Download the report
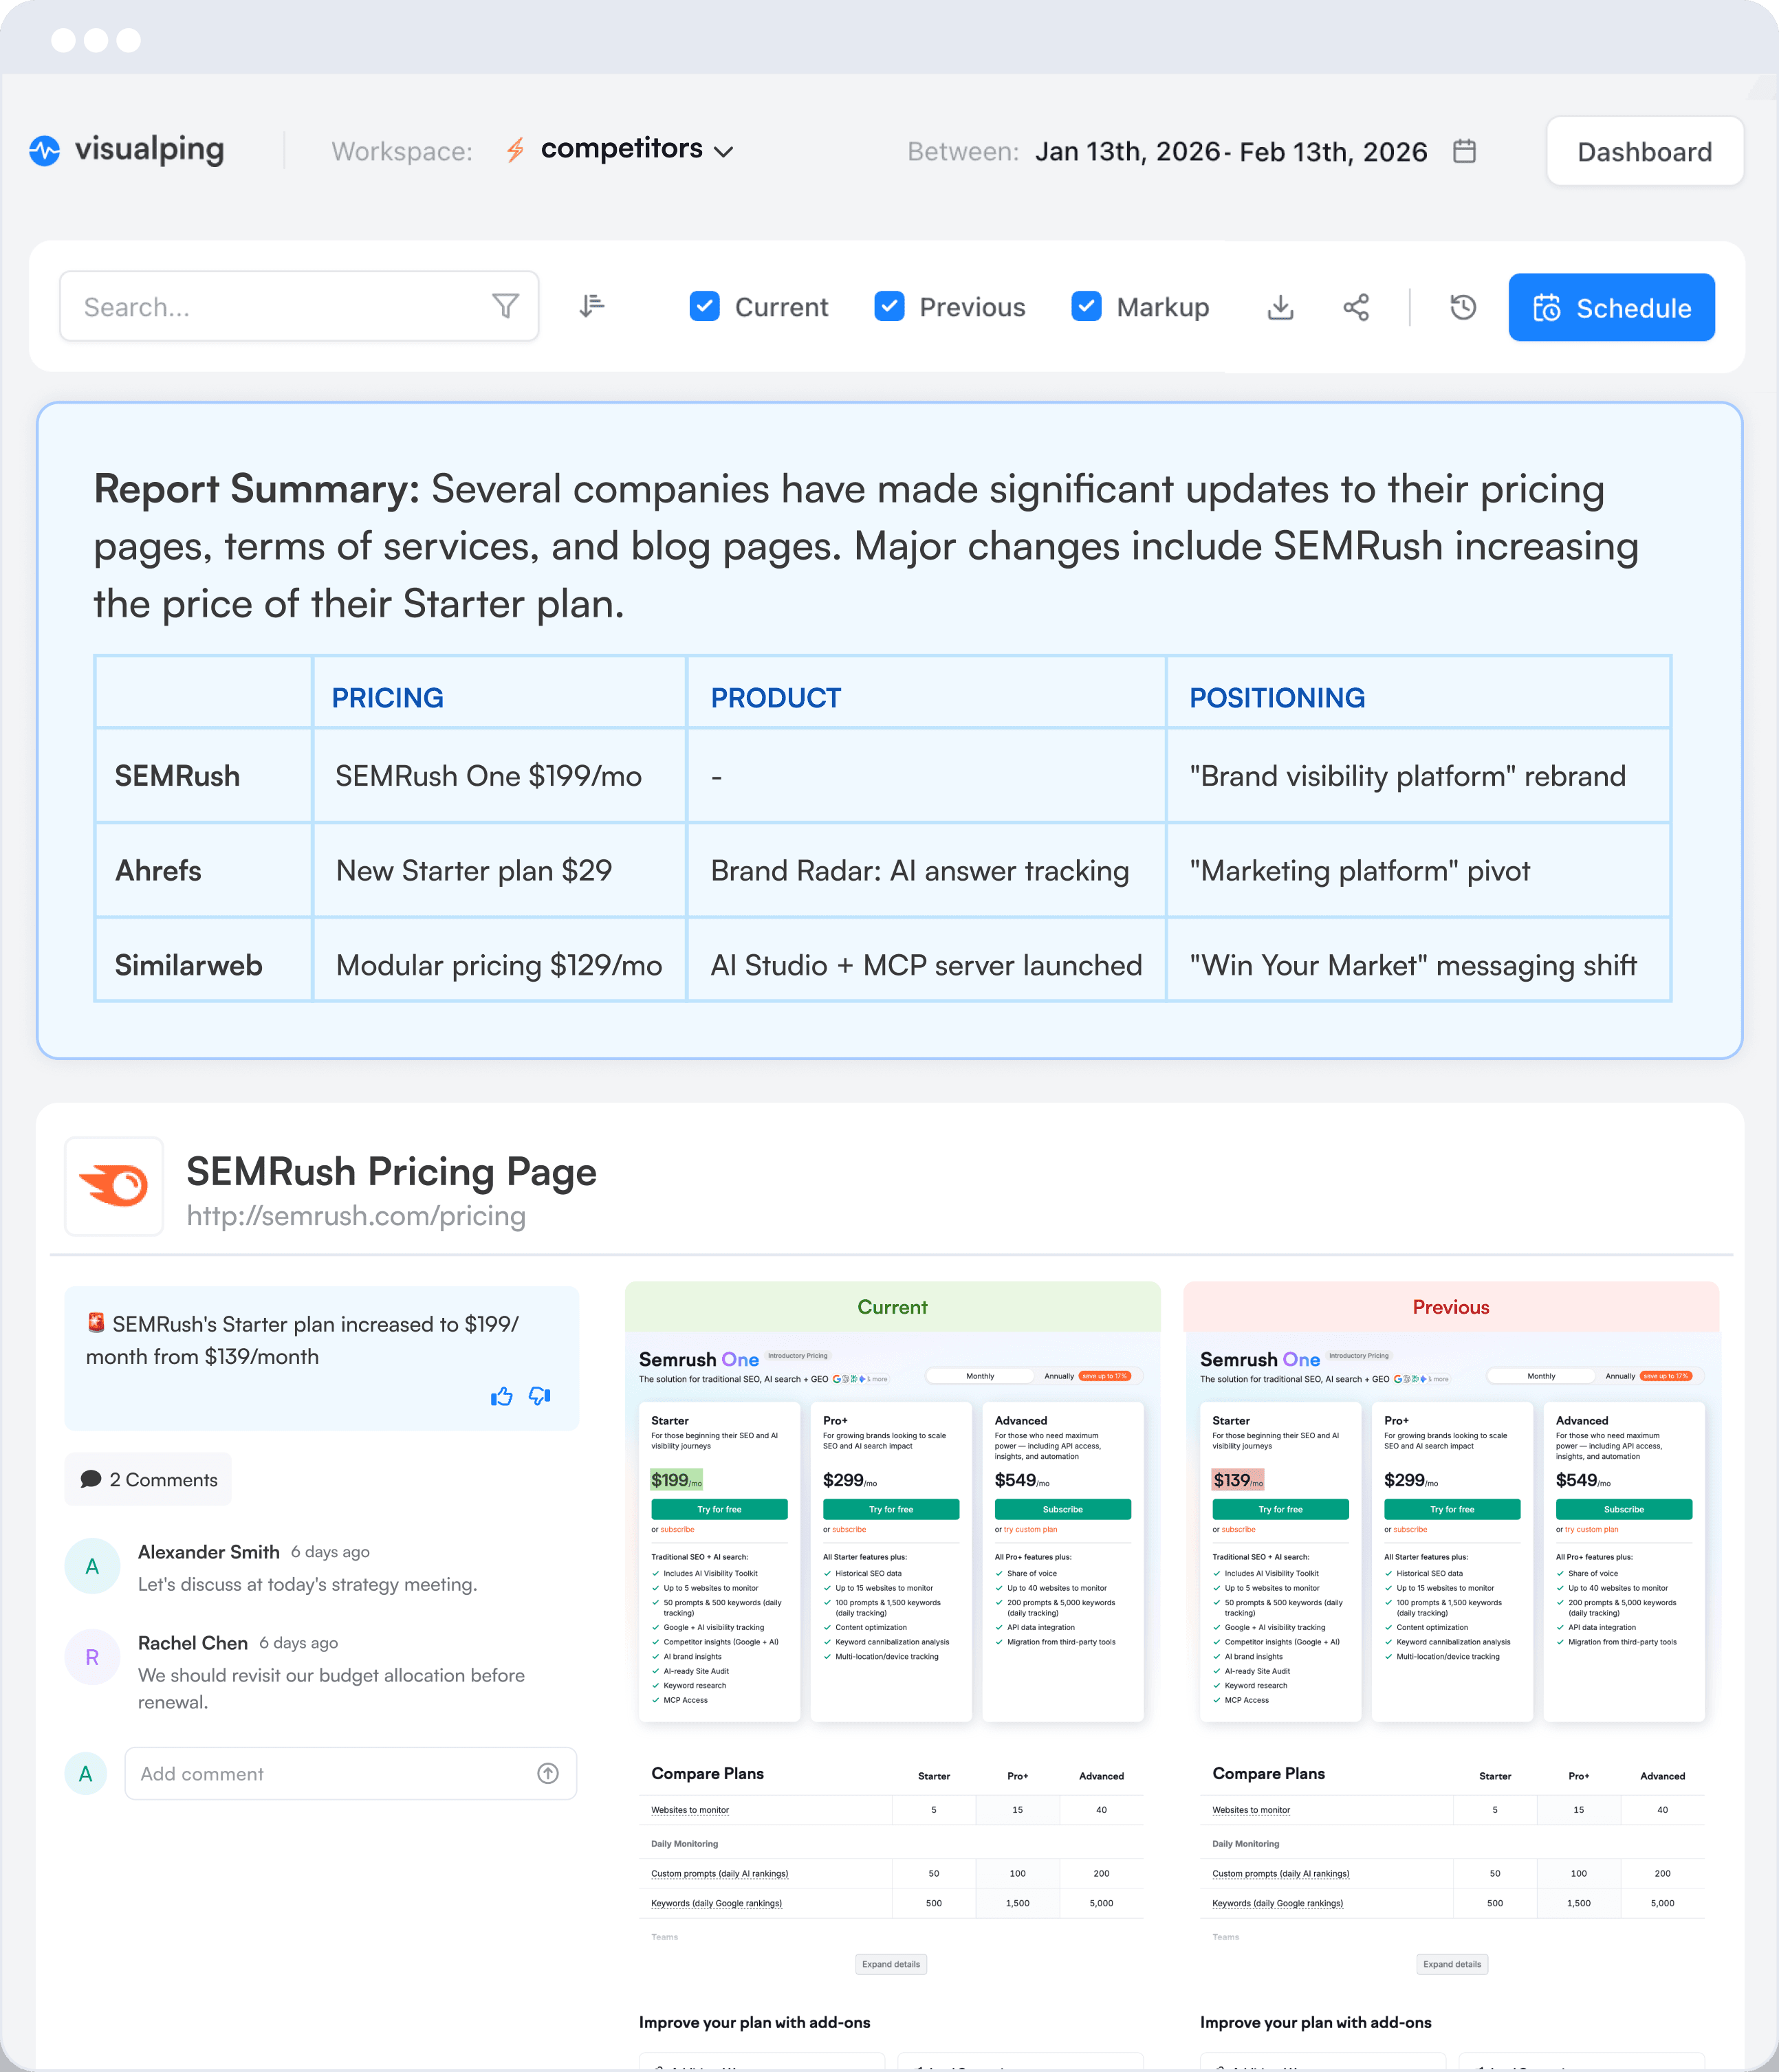The width and height of the screenshot is (1779, 2072). coord(1280,307)
